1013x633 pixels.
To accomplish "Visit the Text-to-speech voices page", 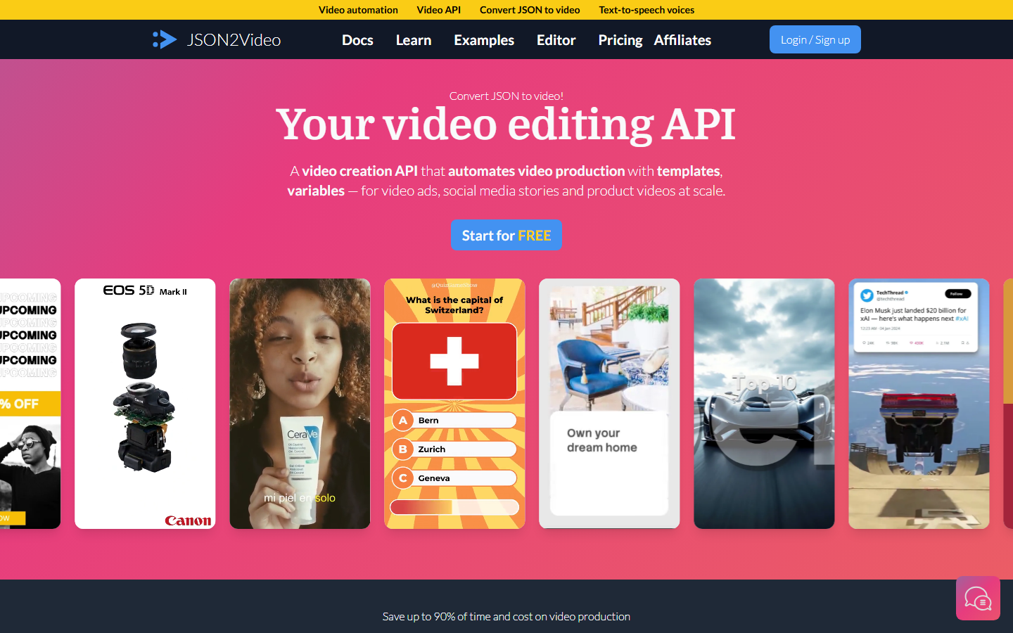I will pos(646,10).
